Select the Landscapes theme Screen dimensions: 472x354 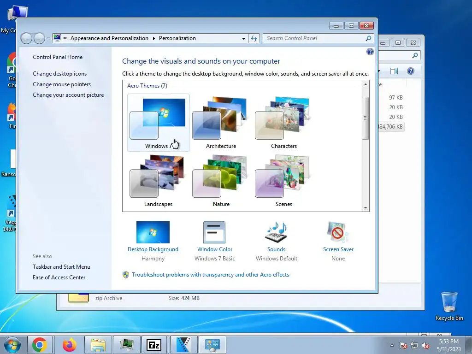[159, 181]
